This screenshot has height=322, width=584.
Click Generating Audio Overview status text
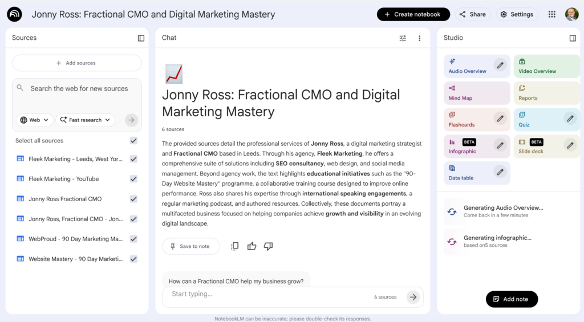point(503,207)
